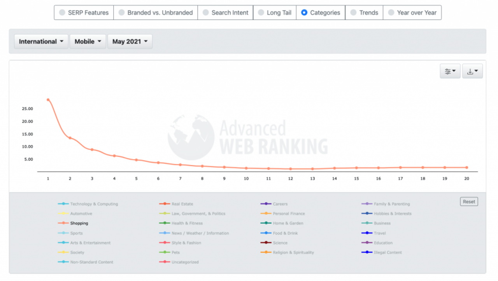
Task: Select the SERP Features radio option
Action: (x=62, y=12)
